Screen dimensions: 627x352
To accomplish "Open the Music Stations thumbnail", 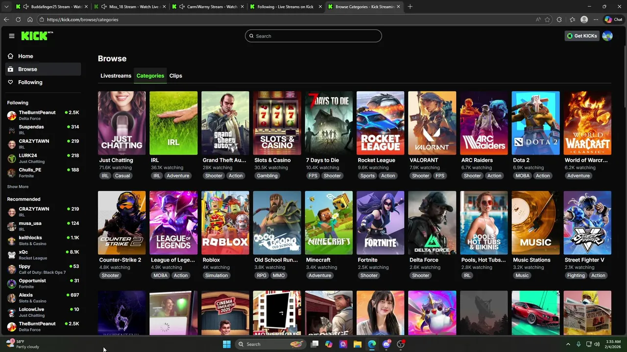I will pyautogui.click(x=535, y=223).
